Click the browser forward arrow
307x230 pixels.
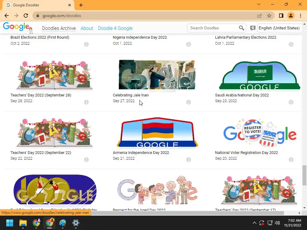coord(16,16)
